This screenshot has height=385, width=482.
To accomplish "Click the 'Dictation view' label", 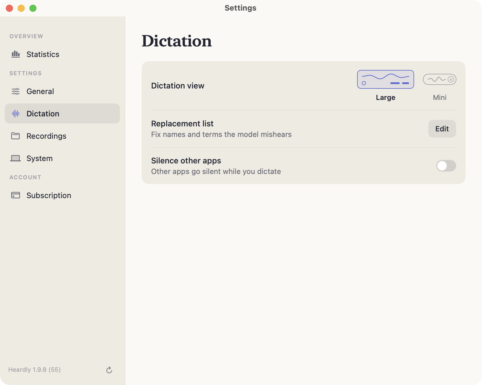I will click(178, 86).
